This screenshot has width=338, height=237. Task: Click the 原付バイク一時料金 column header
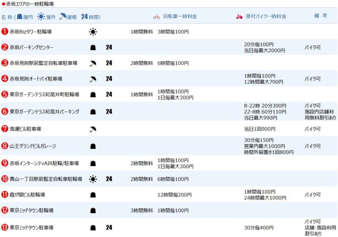click(x=266, y=16)
